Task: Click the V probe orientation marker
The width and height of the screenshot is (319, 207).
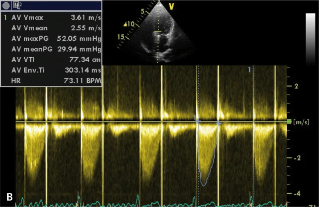Action: 171,7
